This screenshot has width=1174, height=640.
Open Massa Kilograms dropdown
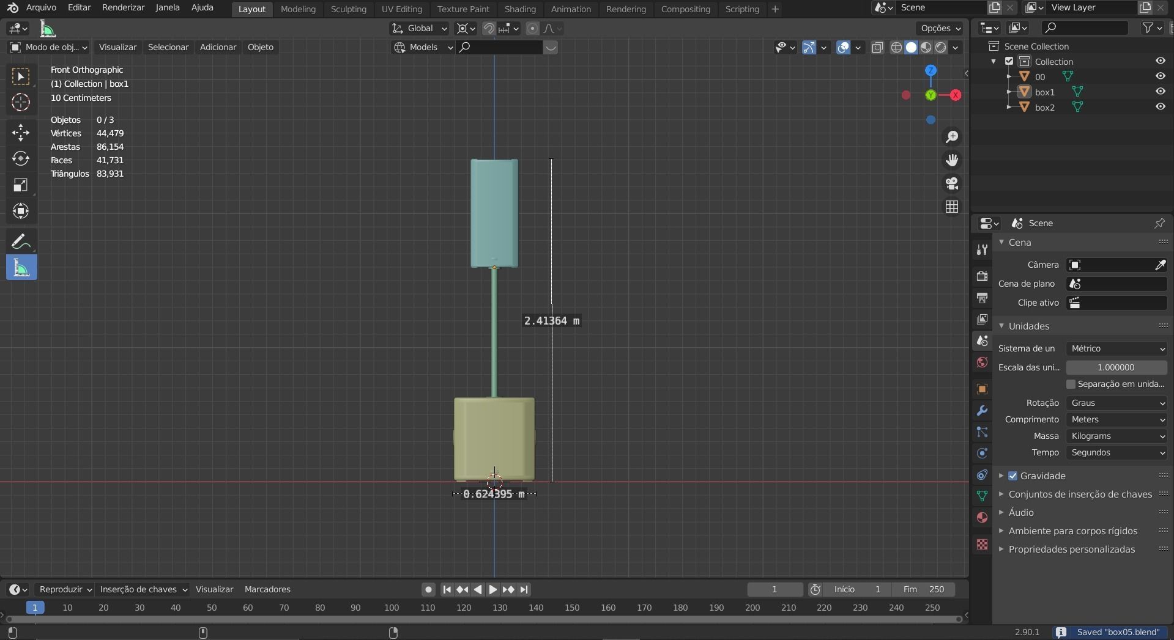1116,436
